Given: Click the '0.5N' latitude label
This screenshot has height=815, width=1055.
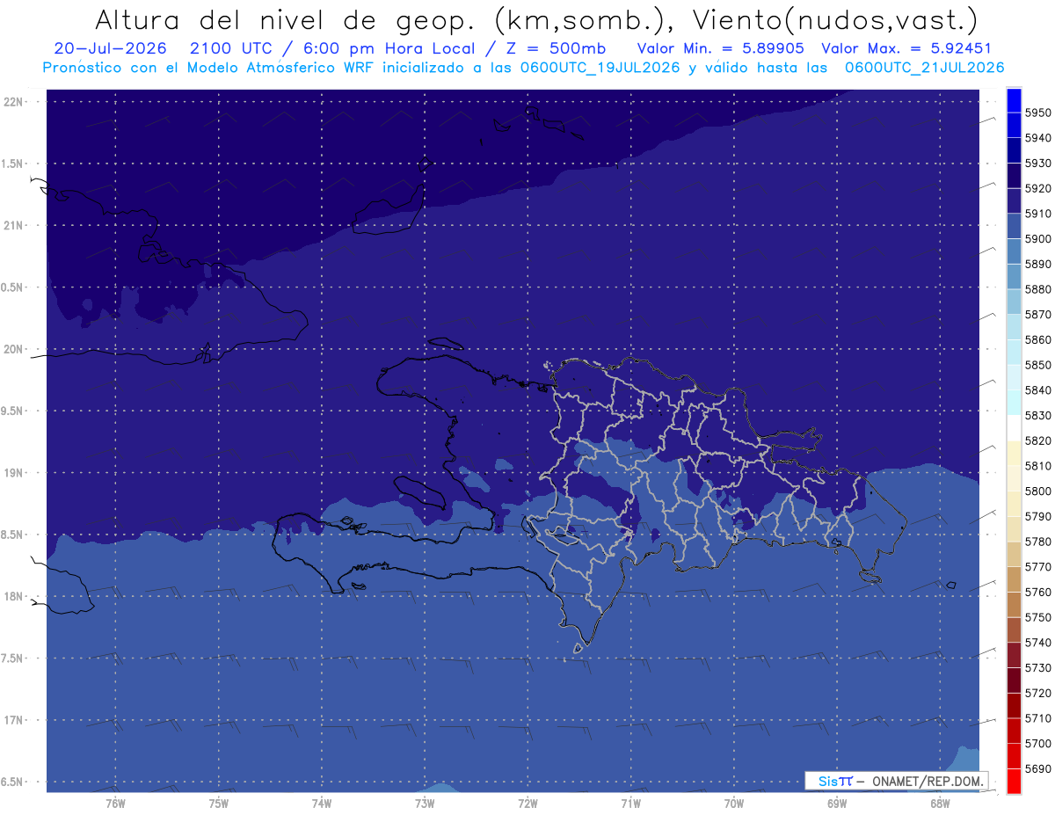Looking at the screenshot, I should coord(13,287).
